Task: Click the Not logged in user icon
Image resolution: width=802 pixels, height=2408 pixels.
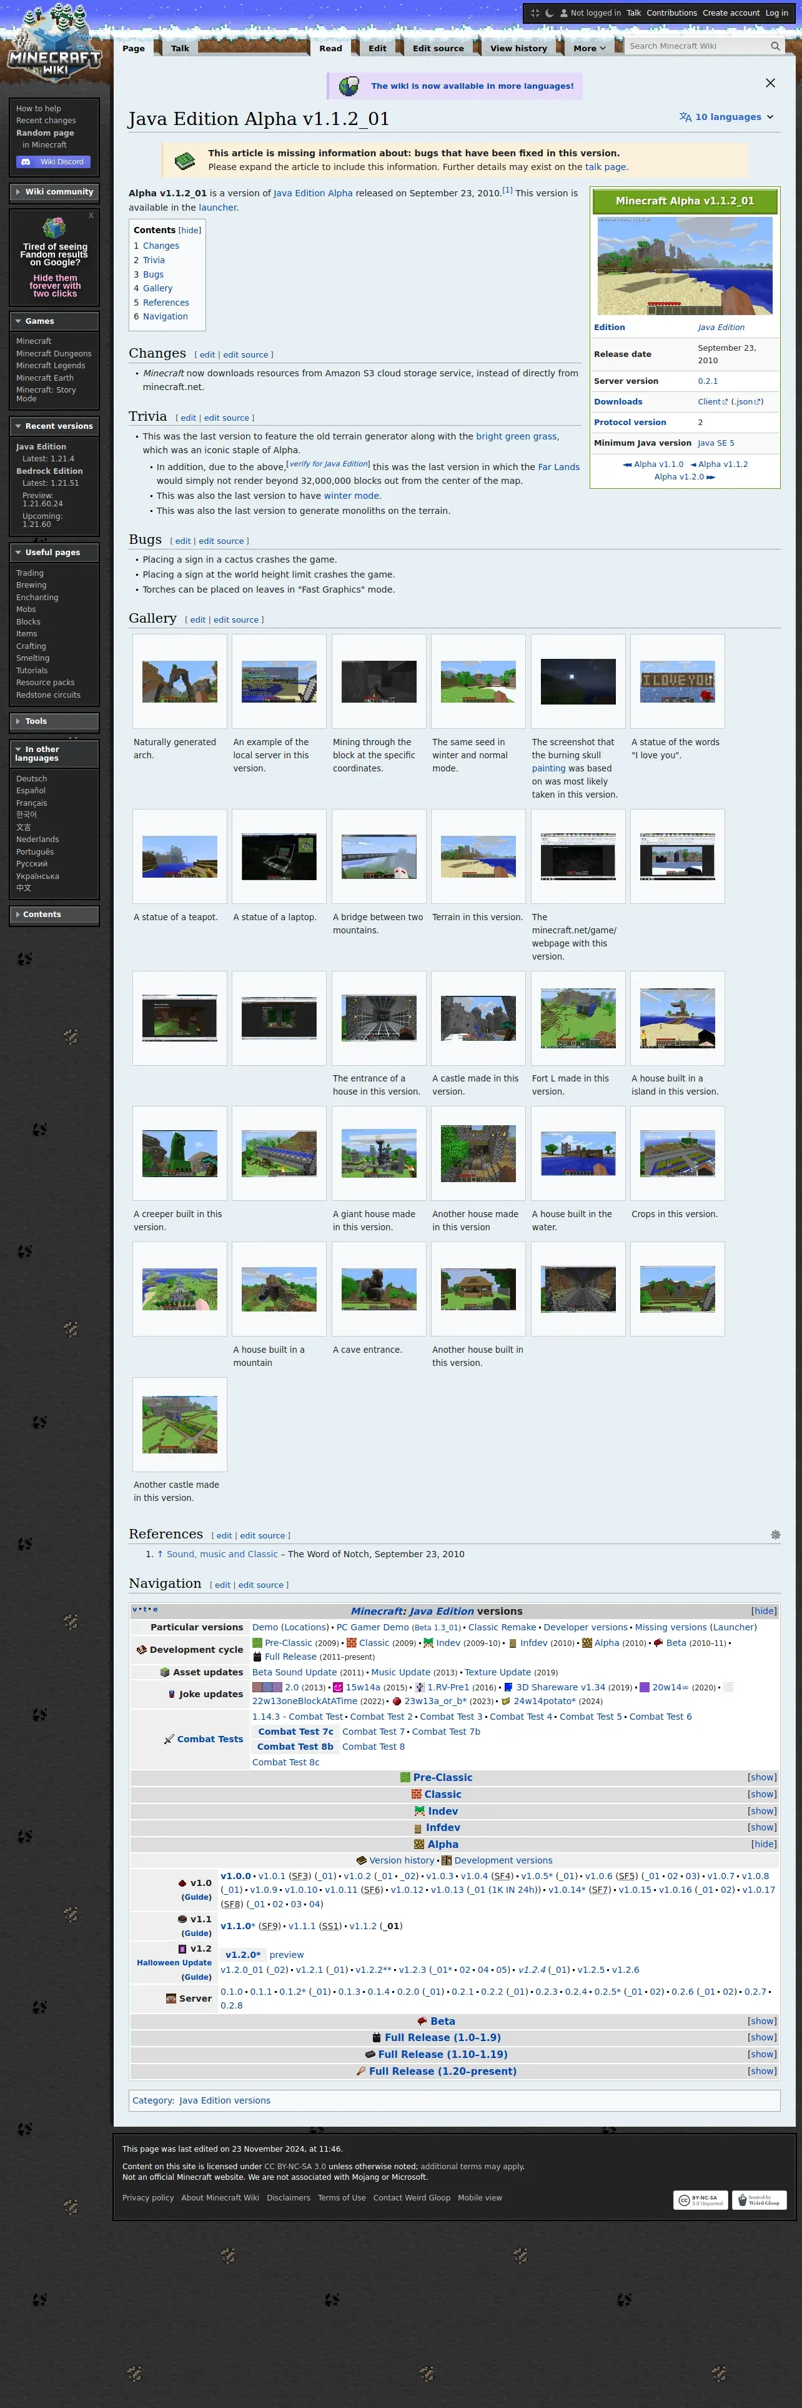Action: pos(564,13)
